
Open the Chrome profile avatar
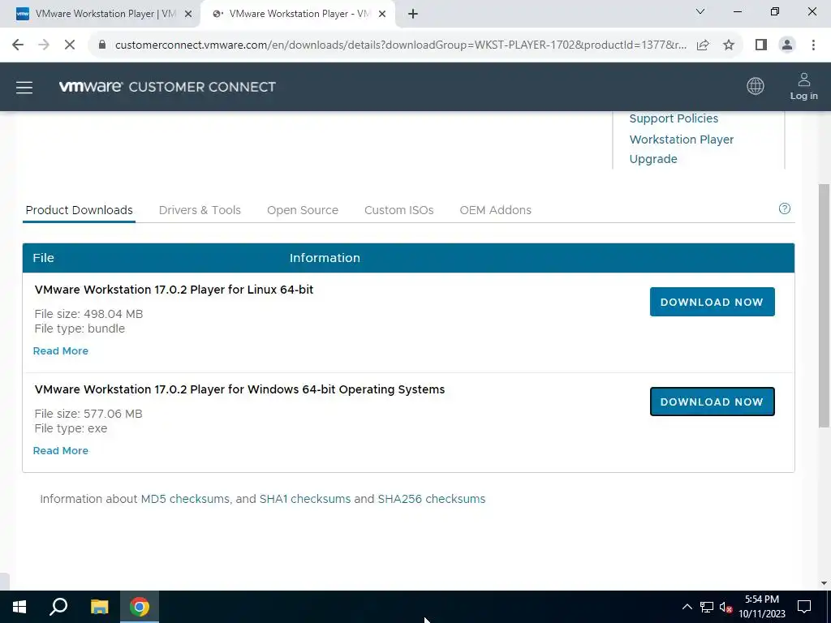coord(787,45)
